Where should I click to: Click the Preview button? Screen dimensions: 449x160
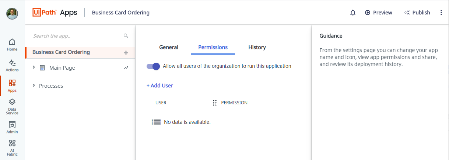(x=379, y=13)
